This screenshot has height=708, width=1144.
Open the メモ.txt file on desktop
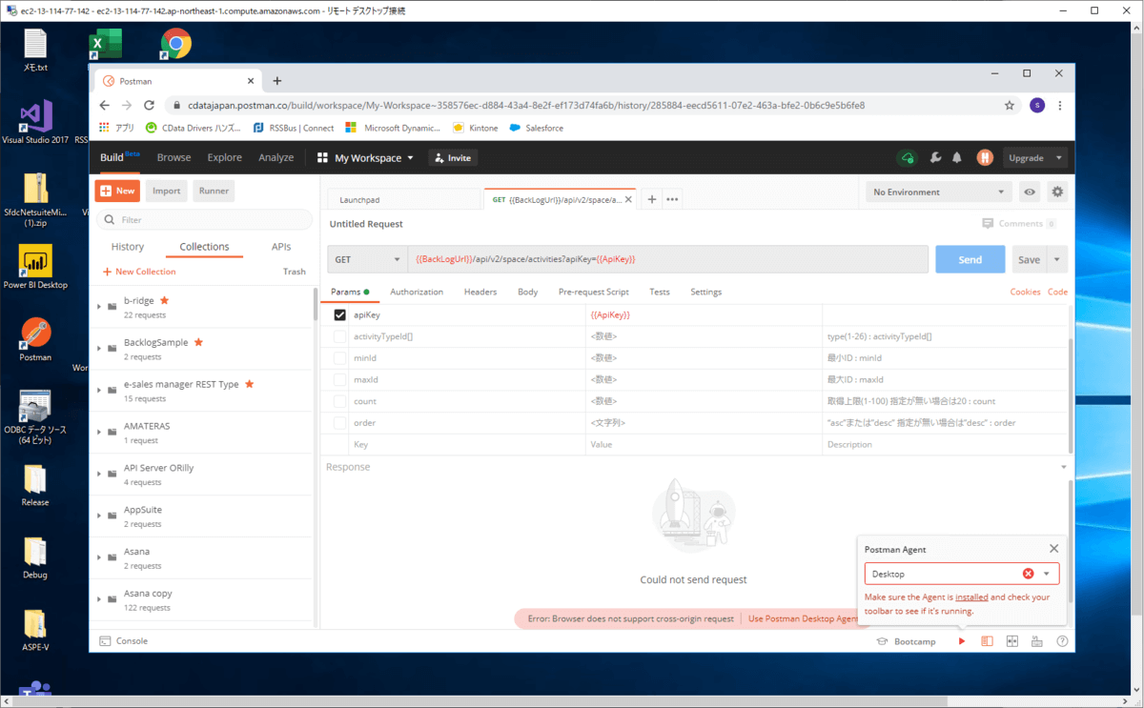point(35,51)
